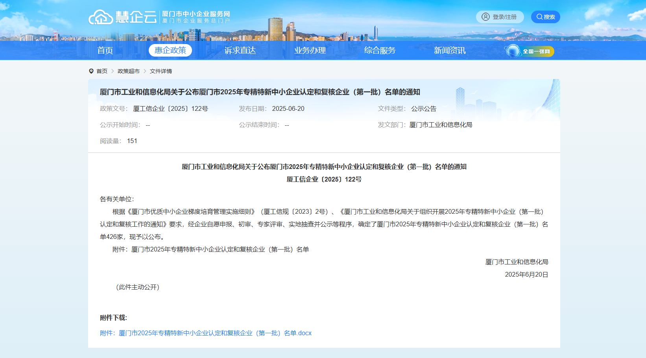The height and width of the screenshot is (358, 646).
Task: Click the 各有关单位: salutation
Action: (117, 199)
